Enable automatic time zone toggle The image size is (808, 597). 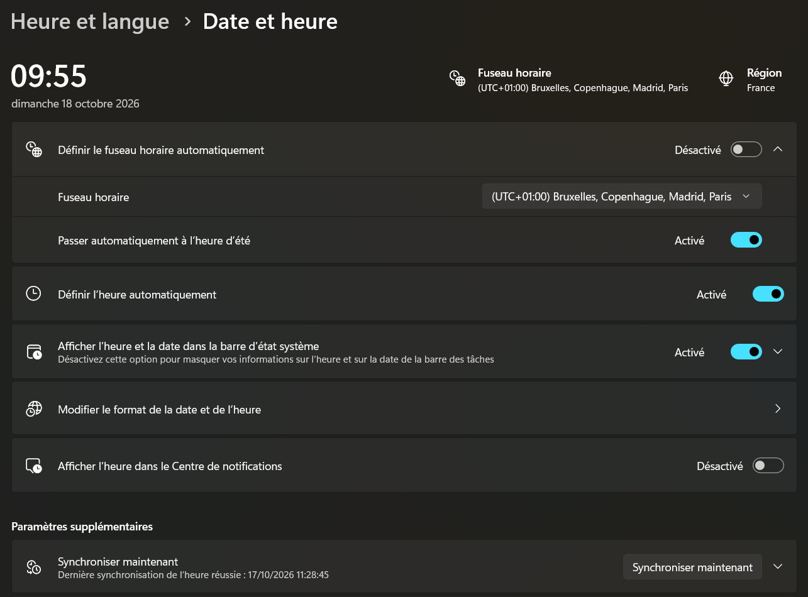coord(746,150)
